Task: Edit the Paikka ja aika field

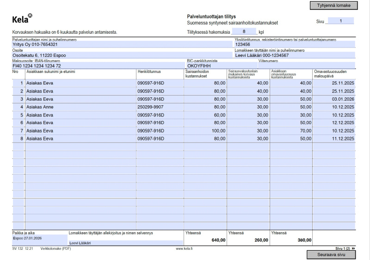Action: 39,239
